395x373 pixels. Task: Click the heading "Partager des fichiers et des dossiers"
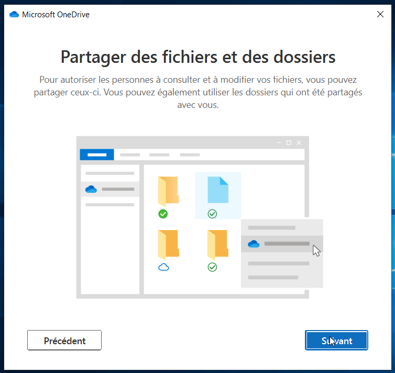[x=197, y=57]
